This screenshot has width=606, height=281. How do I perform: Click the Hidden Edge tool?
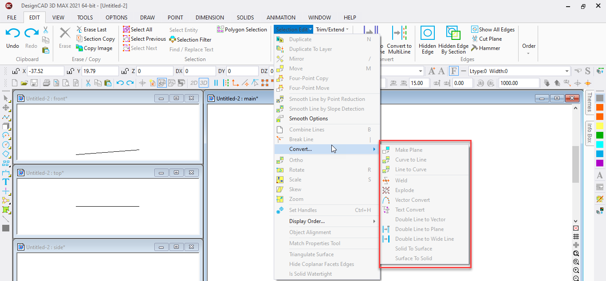[428, 40]
